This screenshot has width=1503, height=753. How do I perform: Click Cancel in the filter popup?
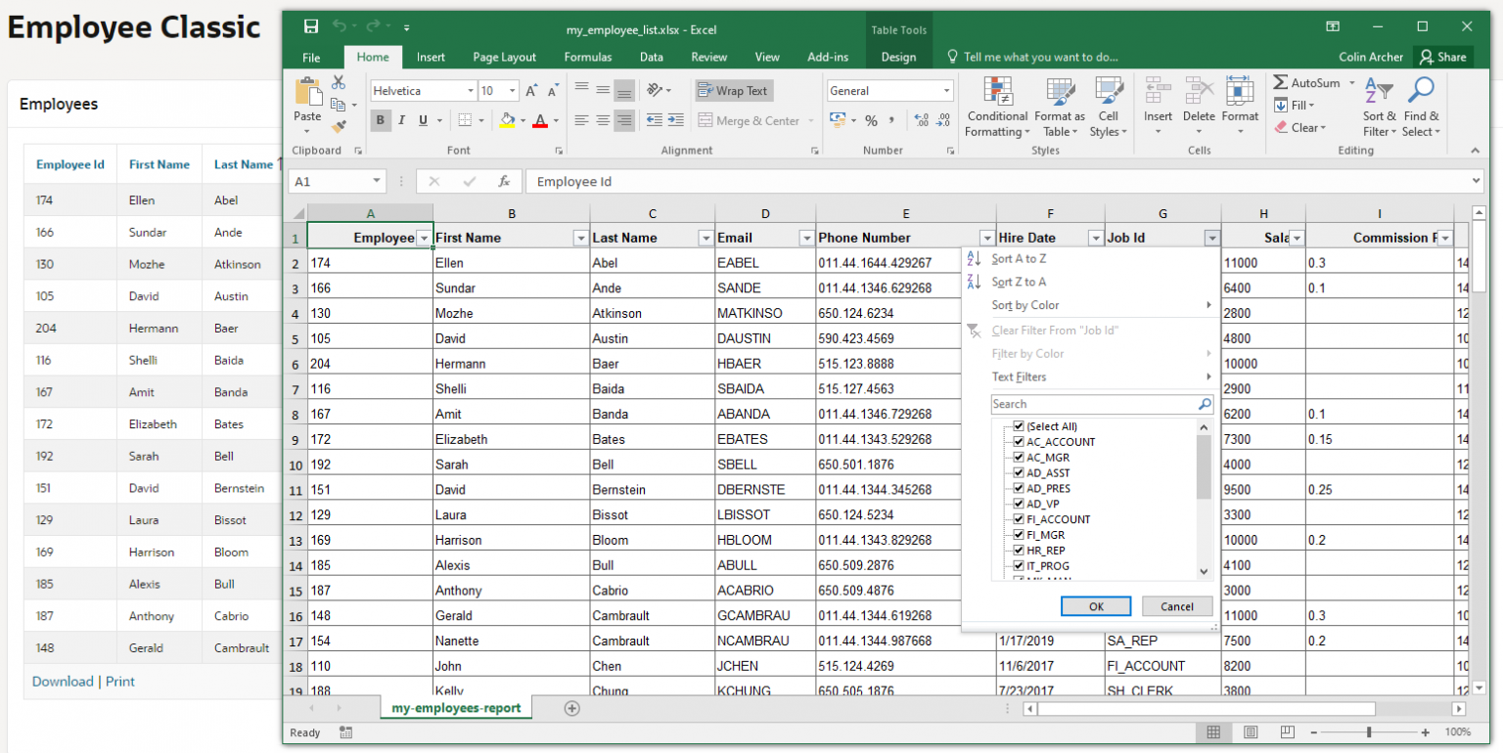tap(1177, 606)
